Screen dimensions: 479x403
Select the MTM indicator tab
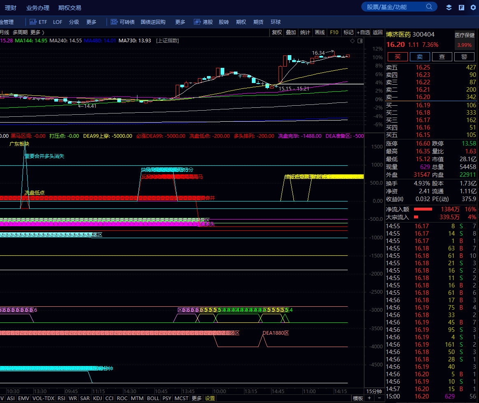pyautogui.click(x=137, y=398)
